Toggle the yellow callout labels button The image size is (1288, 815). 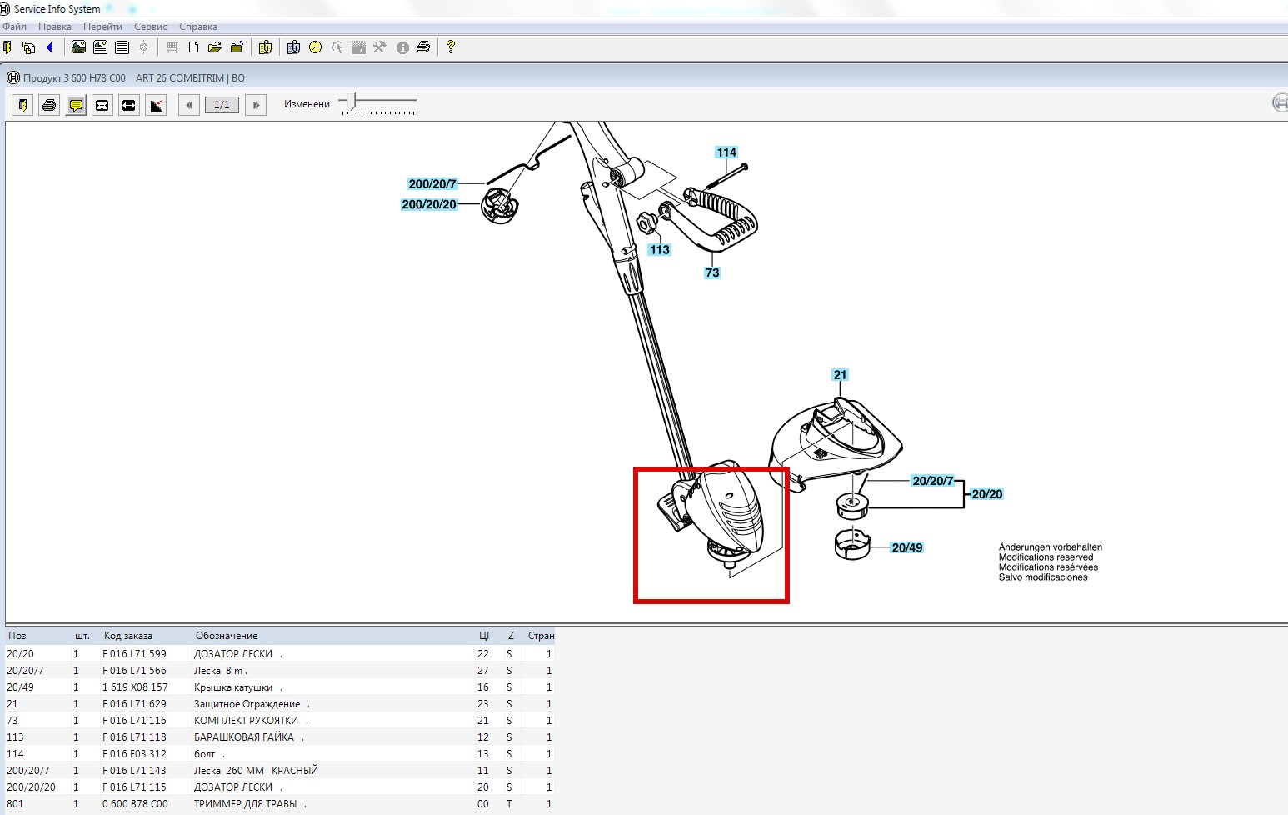pos(76,105)
